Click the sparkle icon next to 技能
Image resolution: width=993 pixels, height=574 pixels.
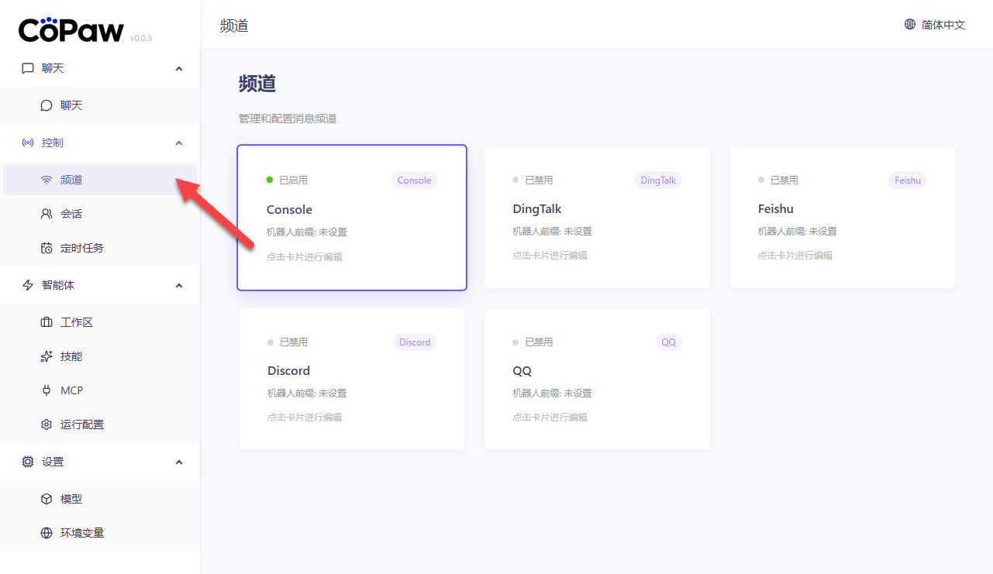[x=47, y=356]
